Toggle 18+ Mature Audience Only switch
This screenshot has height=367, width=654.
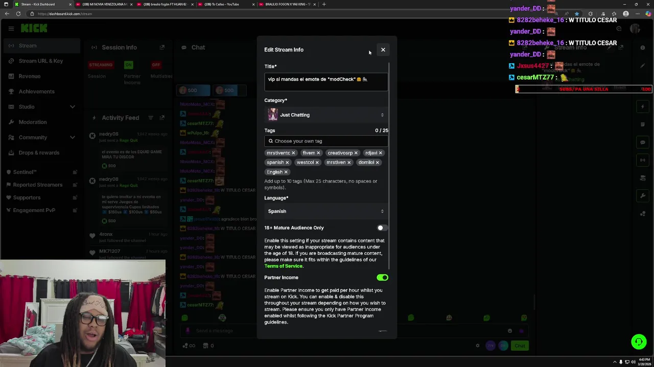click(x=382, y=228)
